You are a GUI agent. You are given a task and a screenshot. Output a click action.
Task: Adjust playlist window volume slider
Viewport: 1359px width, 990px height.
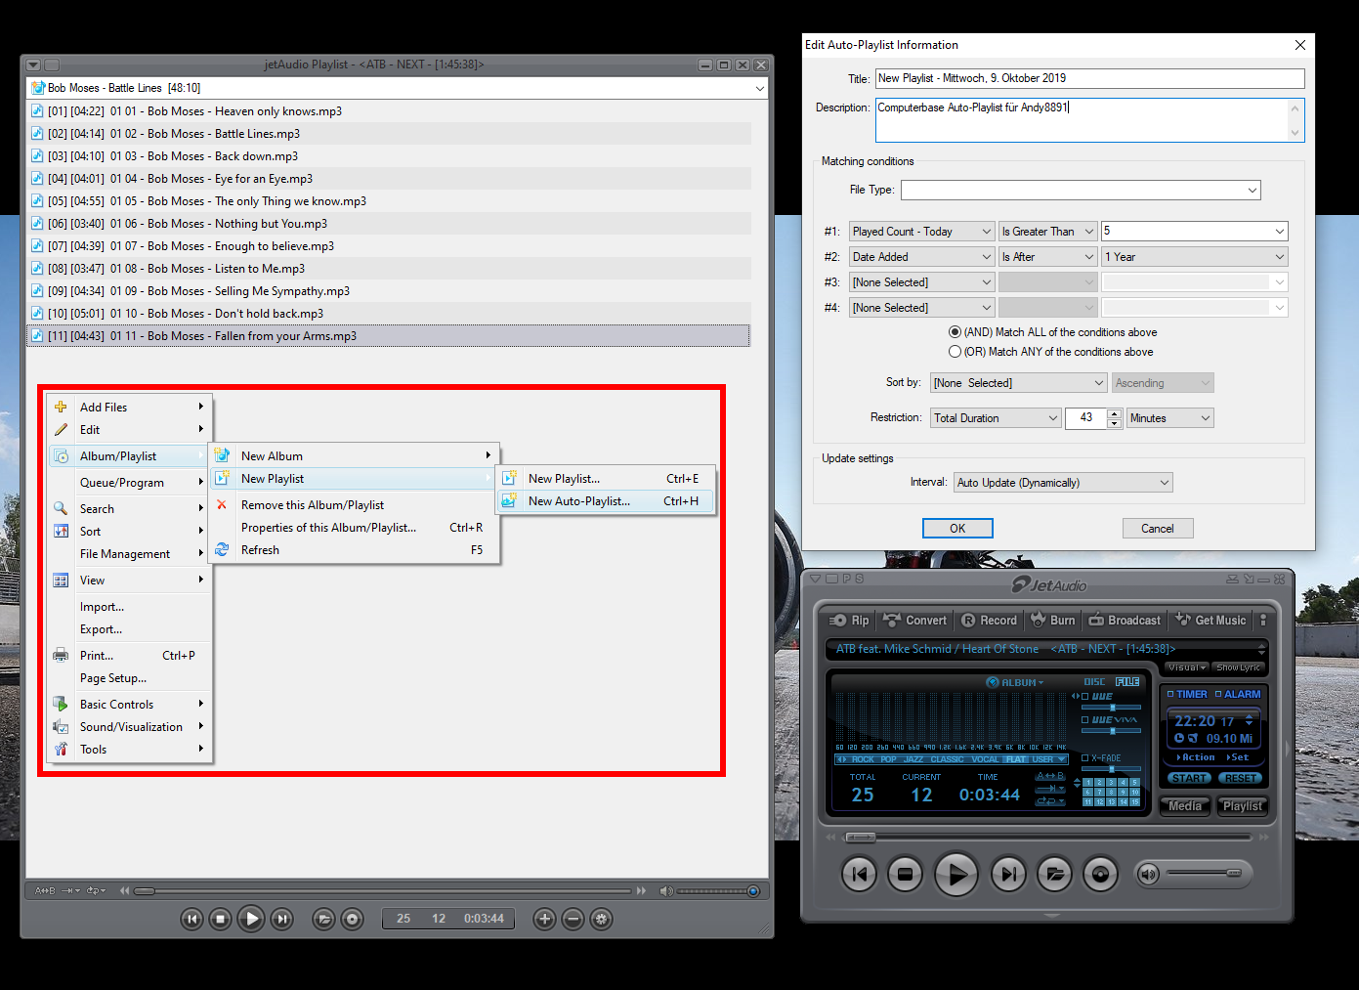(719, 891)
